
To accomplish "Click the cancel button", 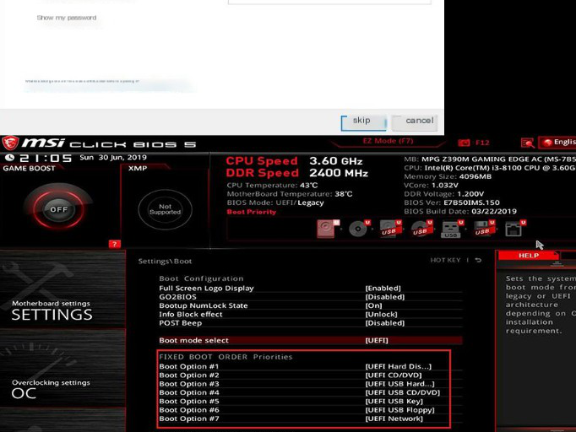I will tap(419, 121).
